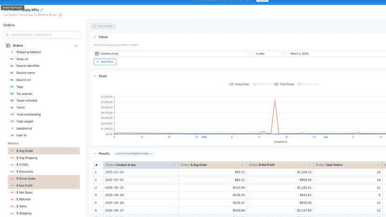Click the $1,256.72 net profit cell
This screenshot has width=386, height=217.
click(x=280, y=172)
